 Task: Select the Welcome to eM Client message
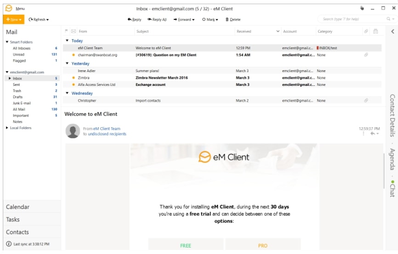pos(222,48)
